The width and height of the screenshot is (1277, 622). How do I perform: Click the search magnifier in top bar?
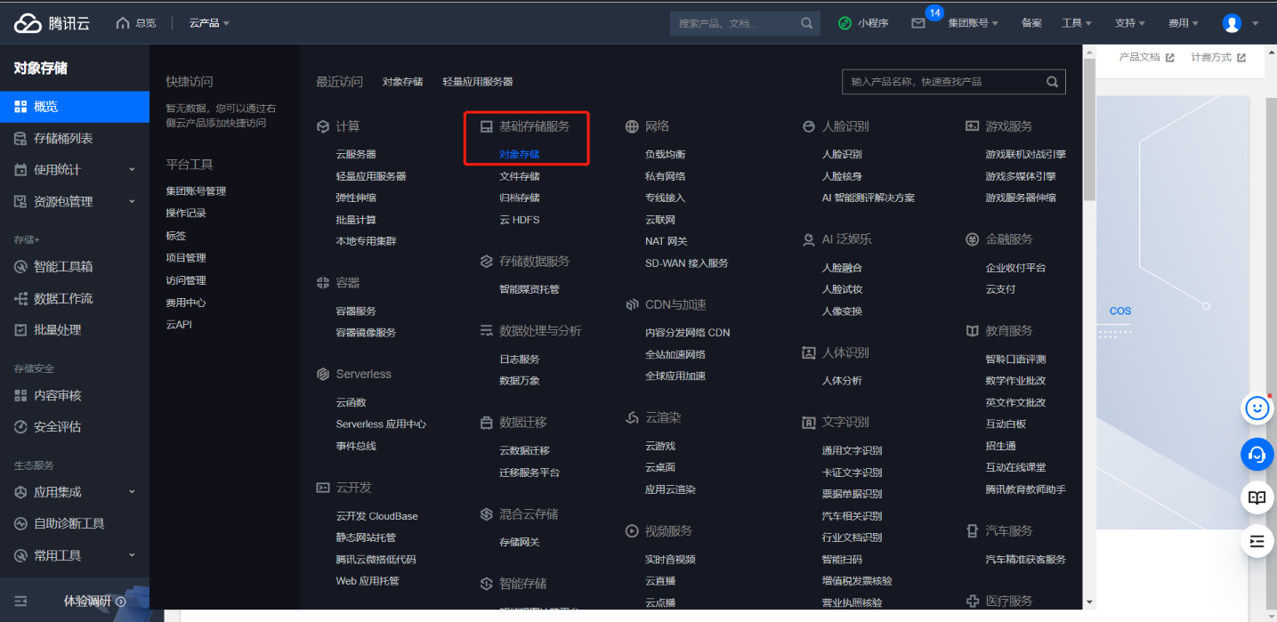(806, 23)
